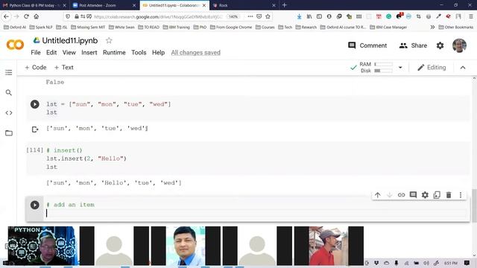Click the taskbar volume icon
Image resolution: width=477 pixels, height=268 pixels.
pyautogui.click(x=426, y=263)
